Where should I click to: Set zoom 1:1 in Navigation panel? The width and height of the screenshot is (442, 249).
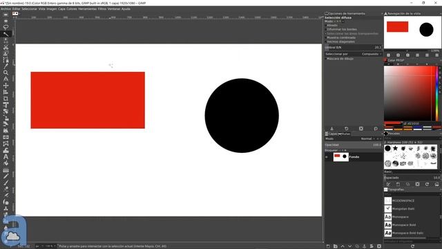(407, 55)
